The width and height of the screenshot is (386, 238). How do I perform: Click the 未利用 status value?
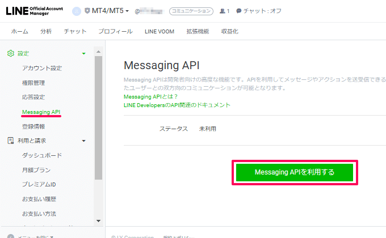point(208,129)
